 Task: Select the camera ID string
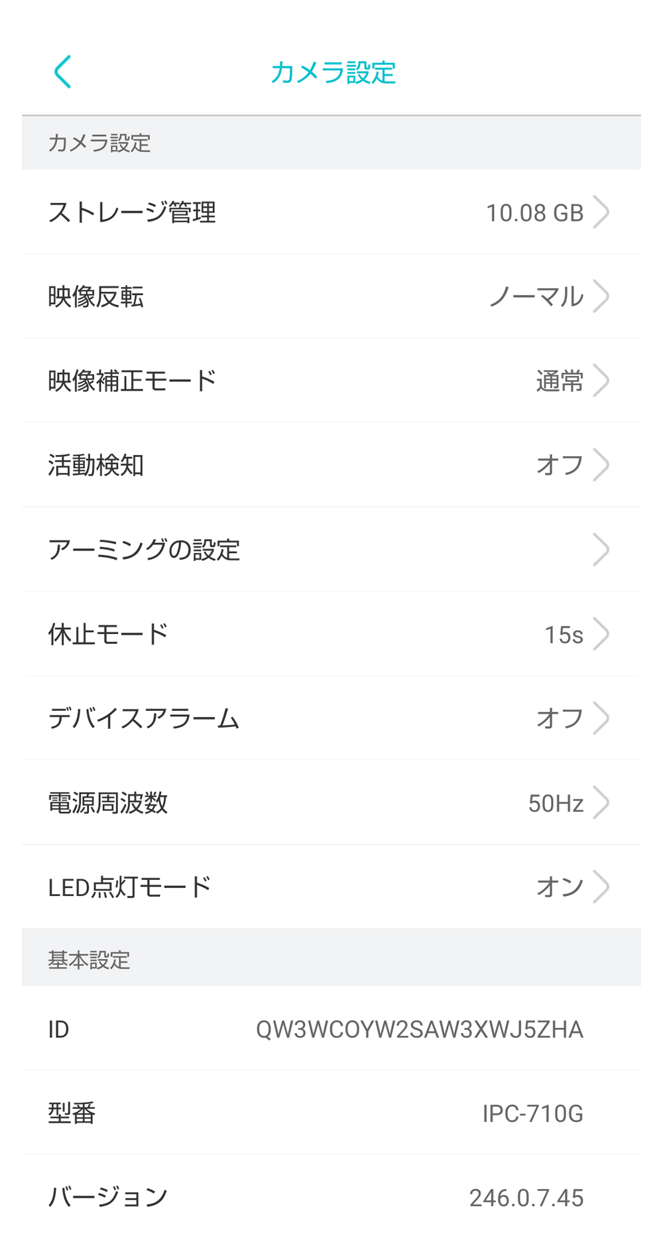419,1029
